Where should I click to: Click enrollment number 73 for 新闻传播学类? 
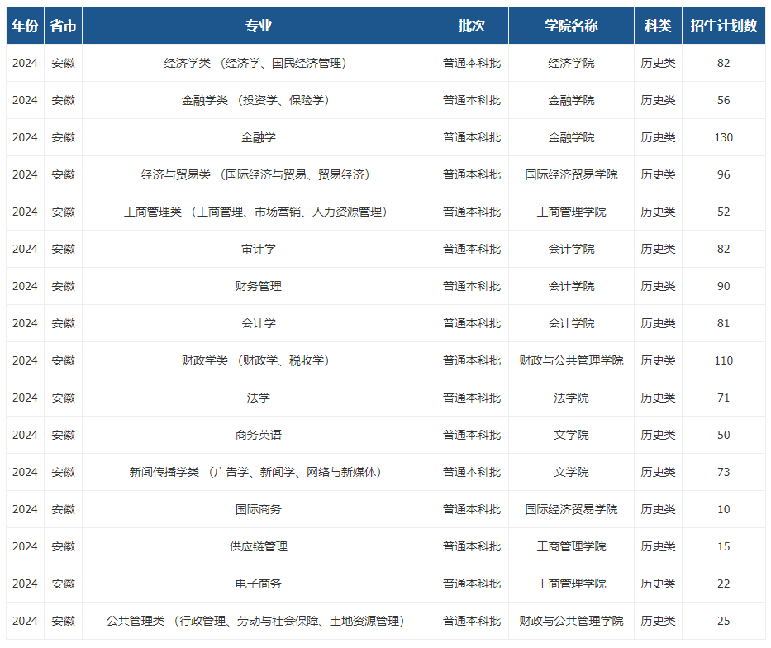723,473
